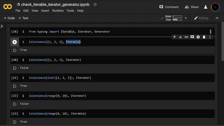Image resolution: width=224 pixels, height=126 pixels.
Task: Click the highlighted Iterable word in the selected cell
Action: click(73, 42)
